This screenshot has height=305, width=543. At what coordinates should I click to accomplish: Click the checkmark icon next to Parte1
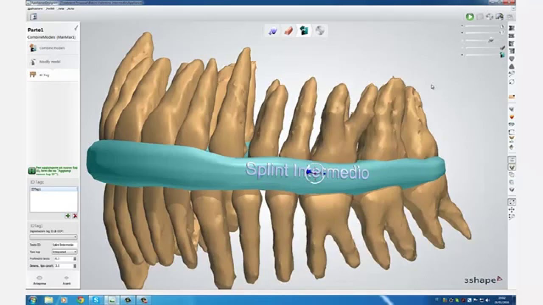point(76,28)
